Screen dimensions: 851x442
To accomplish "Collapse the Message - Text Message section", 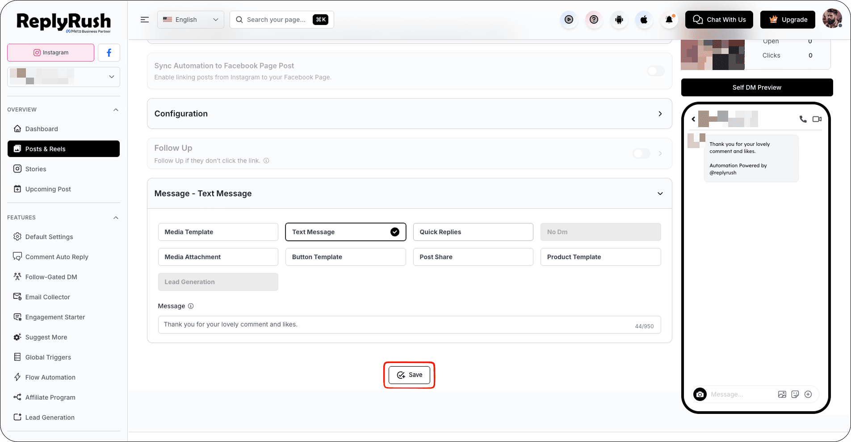I will point(409,194).
